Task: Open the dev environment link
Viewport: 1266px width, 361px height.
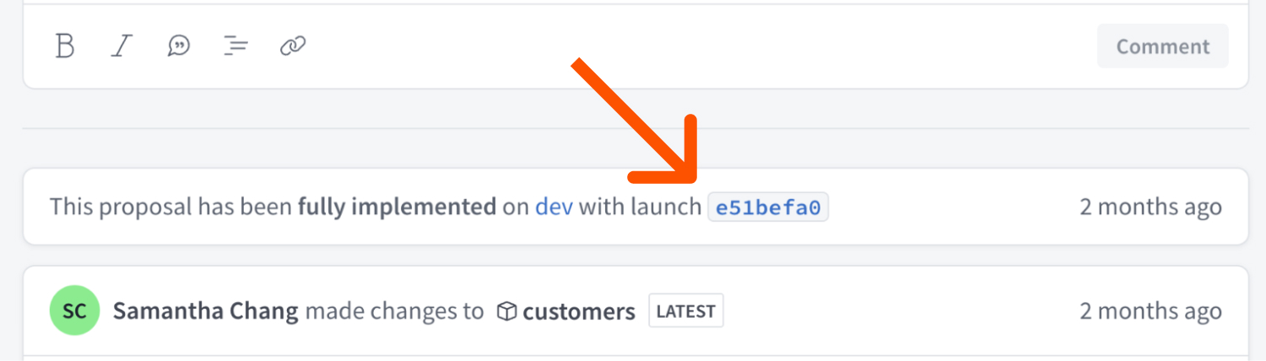Action: tap(554, 207)
